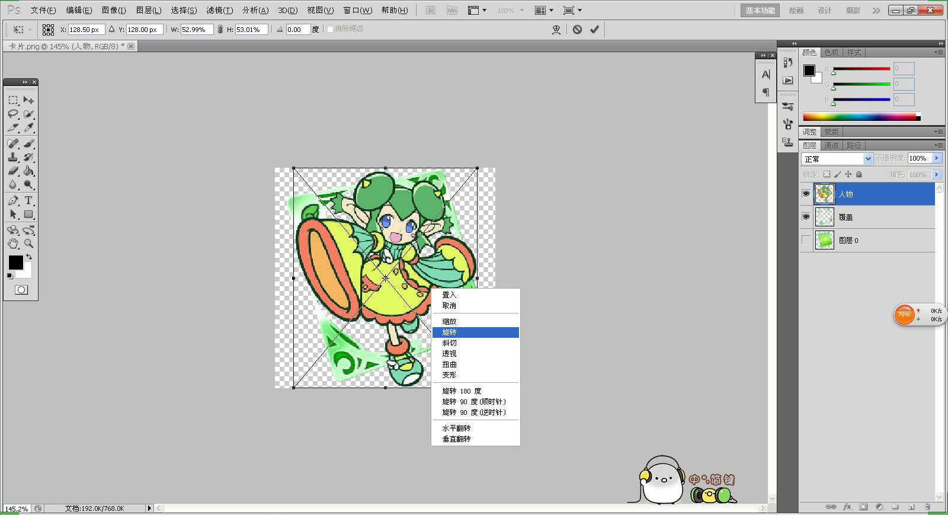Screen dimensions: 948x515
Task: Click the rotation angle input field
Action: 298,29
